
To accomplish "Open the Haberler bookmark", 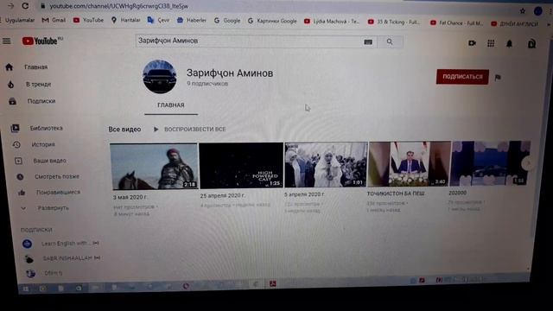I will click(192, 21).
